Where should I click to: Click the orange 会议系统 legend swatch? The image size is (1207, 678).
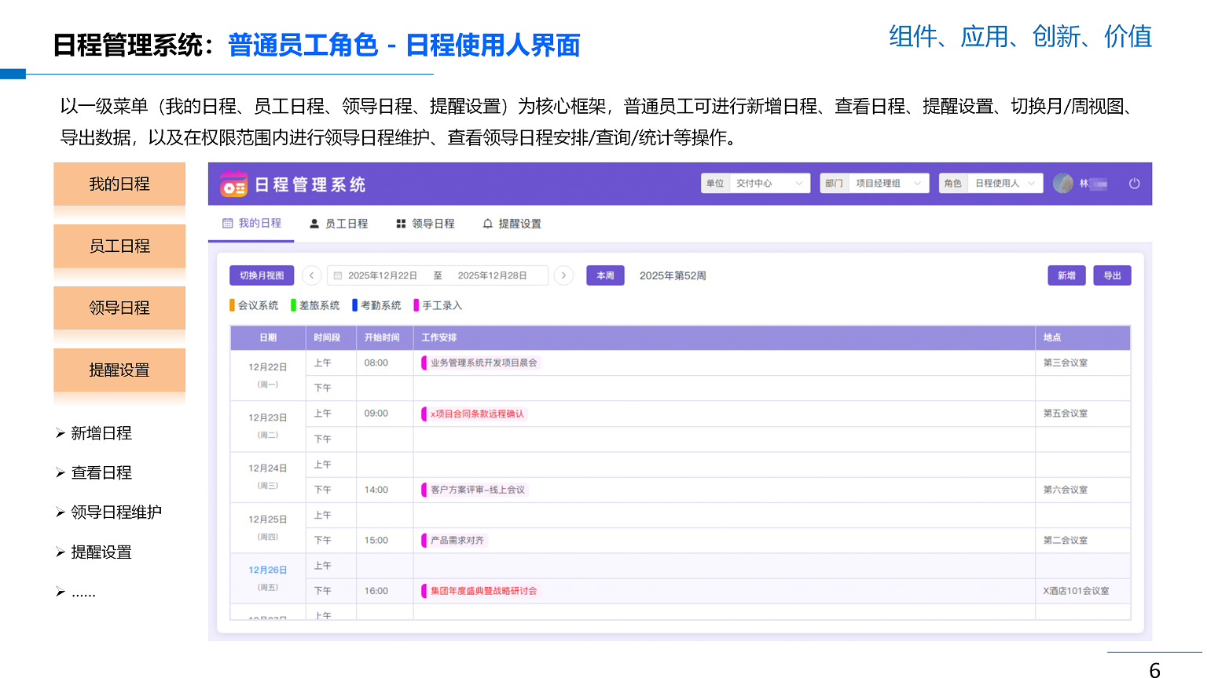point(233,305)
